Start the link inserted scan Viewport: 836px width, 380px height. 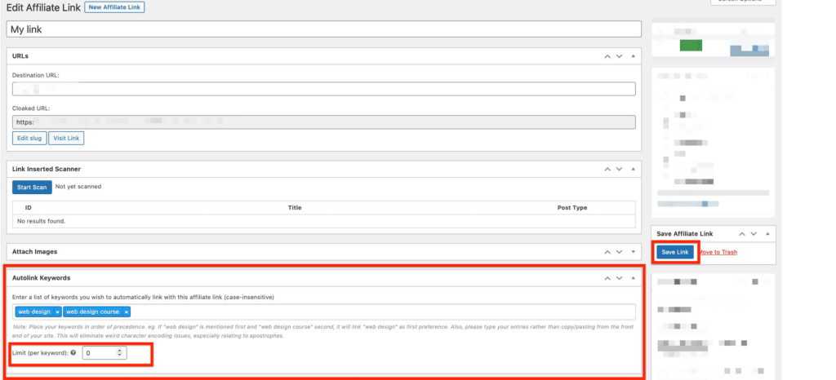click(x=32, y=188)
